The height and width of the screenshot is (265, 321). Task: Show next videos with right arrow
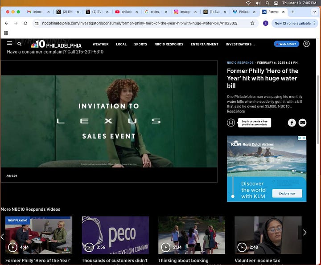pyautogui.click(x=305, y=232)
